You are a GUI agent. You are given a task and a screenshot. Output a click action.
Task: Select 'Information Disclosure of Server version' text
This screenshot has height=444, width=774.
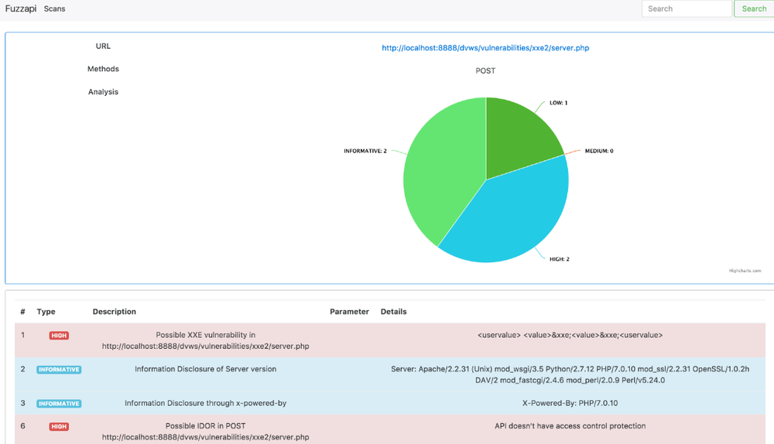(x=205, y=369)
